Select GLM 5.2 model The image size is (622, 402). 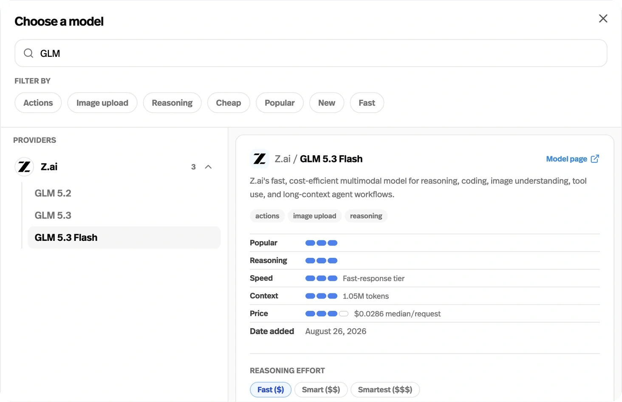pos(124,193)
